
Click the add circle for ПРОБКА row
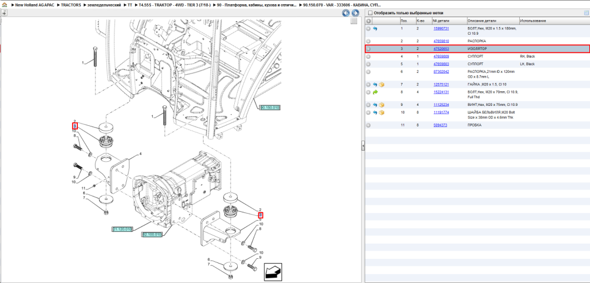pyautogui.click(x=369, y=125)
